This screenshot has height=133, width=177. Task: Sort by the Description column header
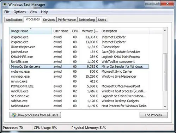pyautogui.click(x=124, y=31)
